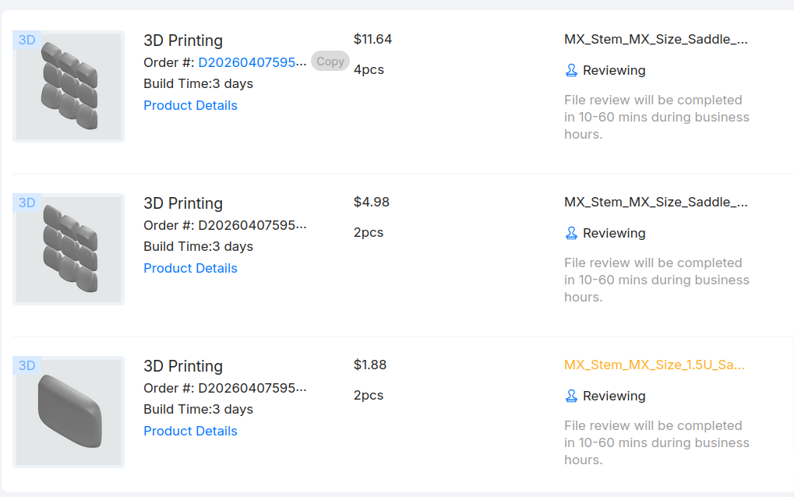Click the $1.88 price
This screenshot has height=497, width=794.
369,365
